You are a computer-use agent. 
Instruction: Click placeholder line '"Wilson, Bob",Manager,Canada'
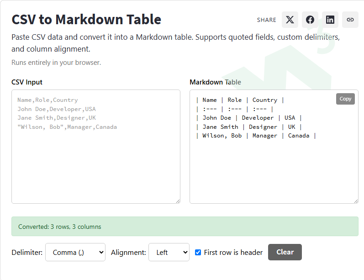(x=67, y=127)
